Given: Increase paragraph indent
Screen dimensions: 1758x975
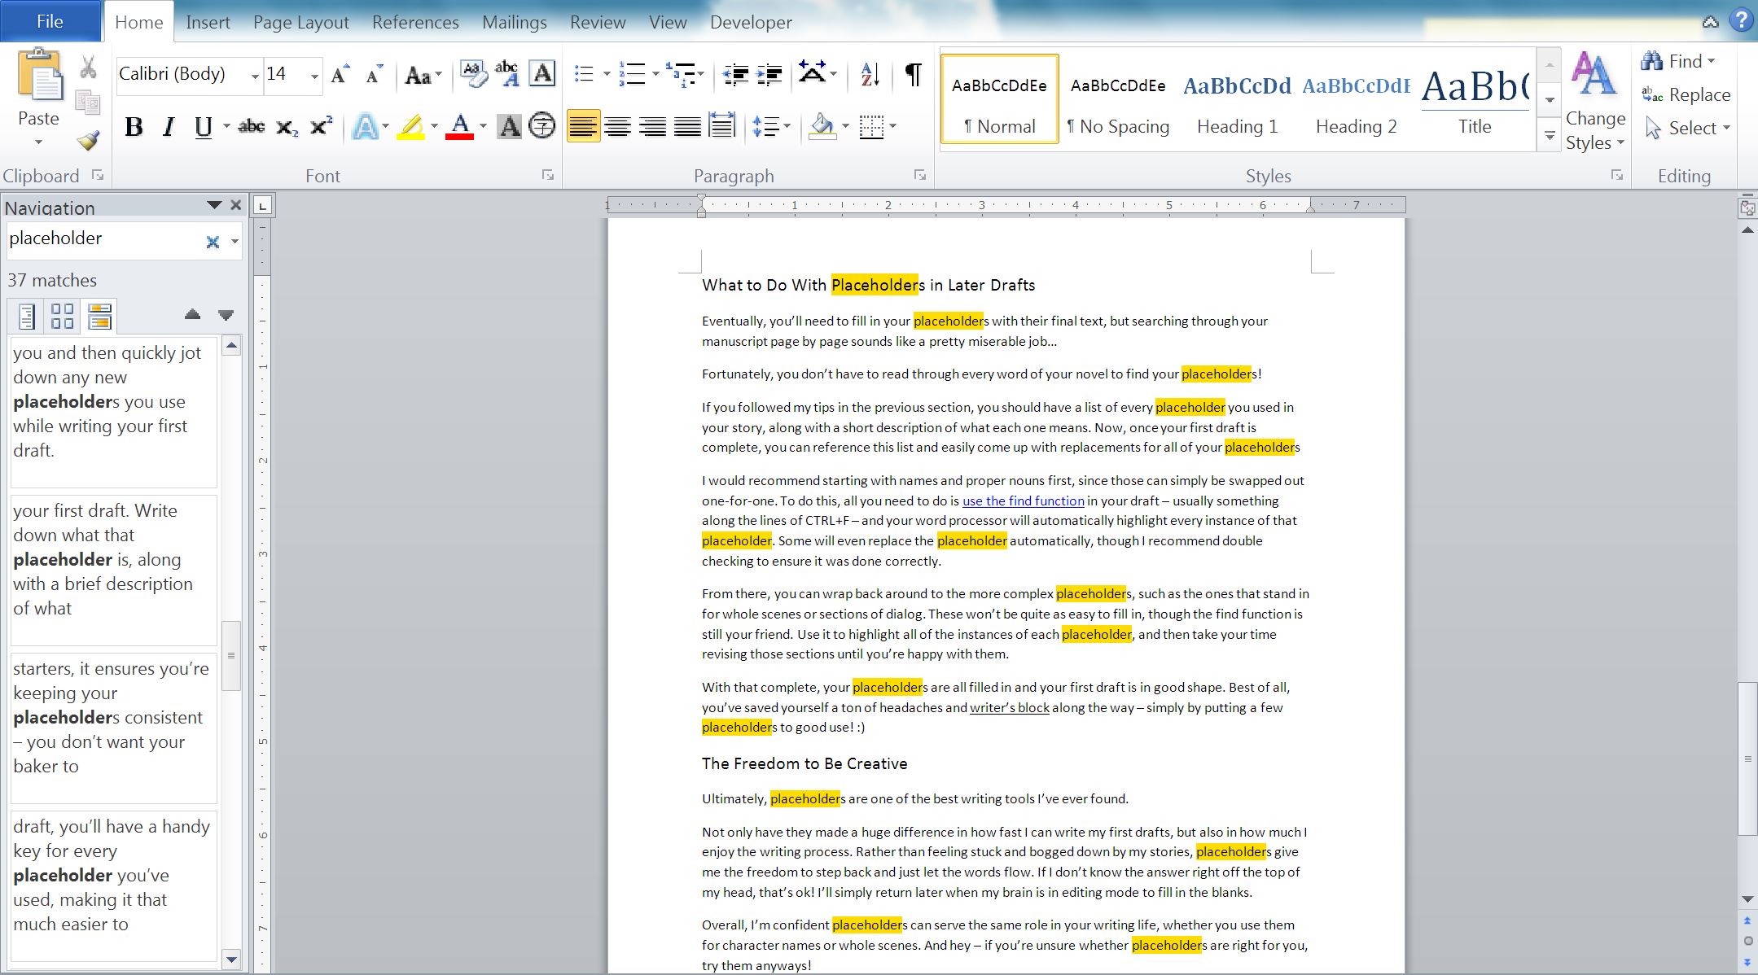Looking at the screenshot, I should point(769,75).
